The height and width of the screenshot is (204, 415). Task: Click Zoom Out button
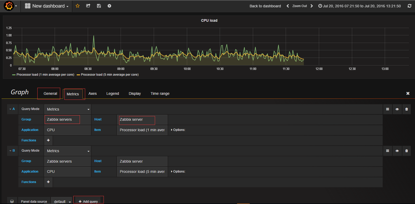(x=300, y=6)
